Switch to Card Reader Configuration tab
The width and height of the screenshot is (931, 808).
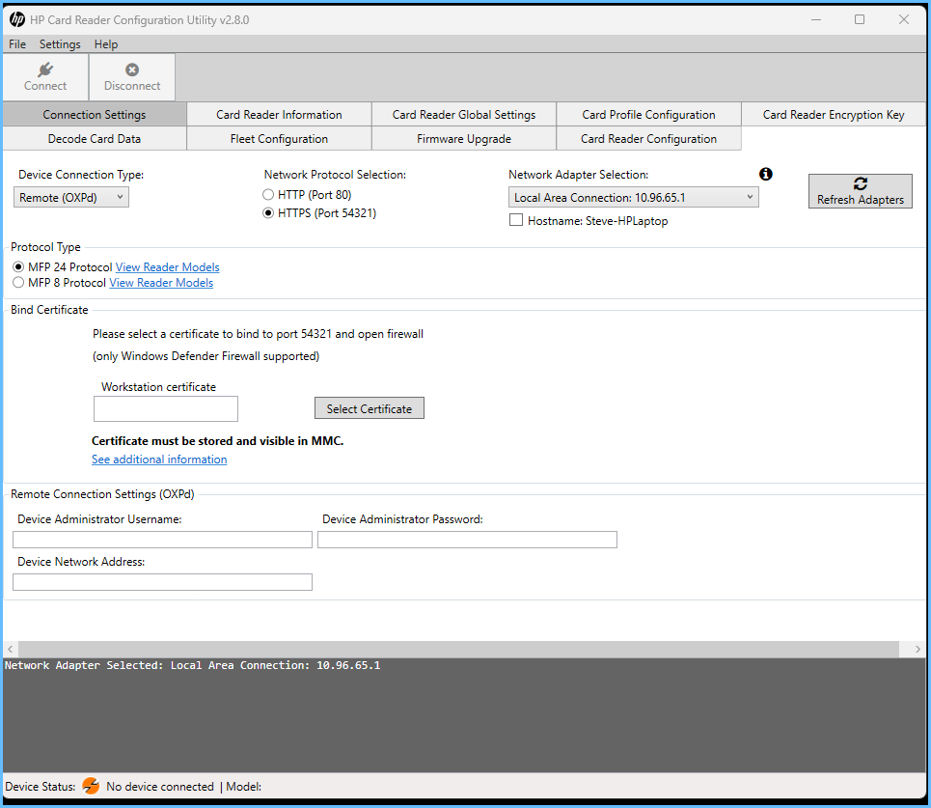648,138
